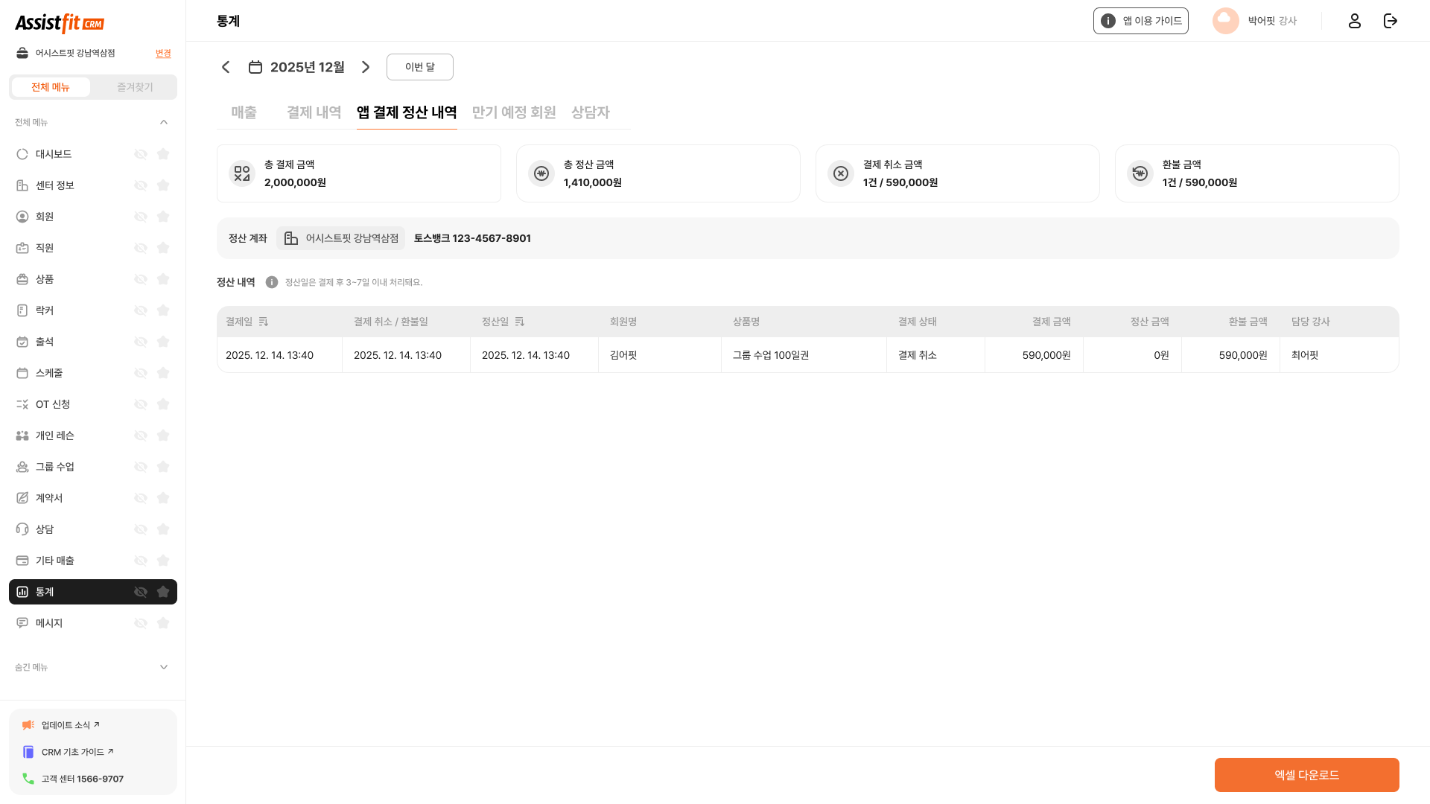Viewport: 1430px width, 804px height.
Task: Expand the 숨긴 메뉴 section
Action: click(x=163, y=667)
